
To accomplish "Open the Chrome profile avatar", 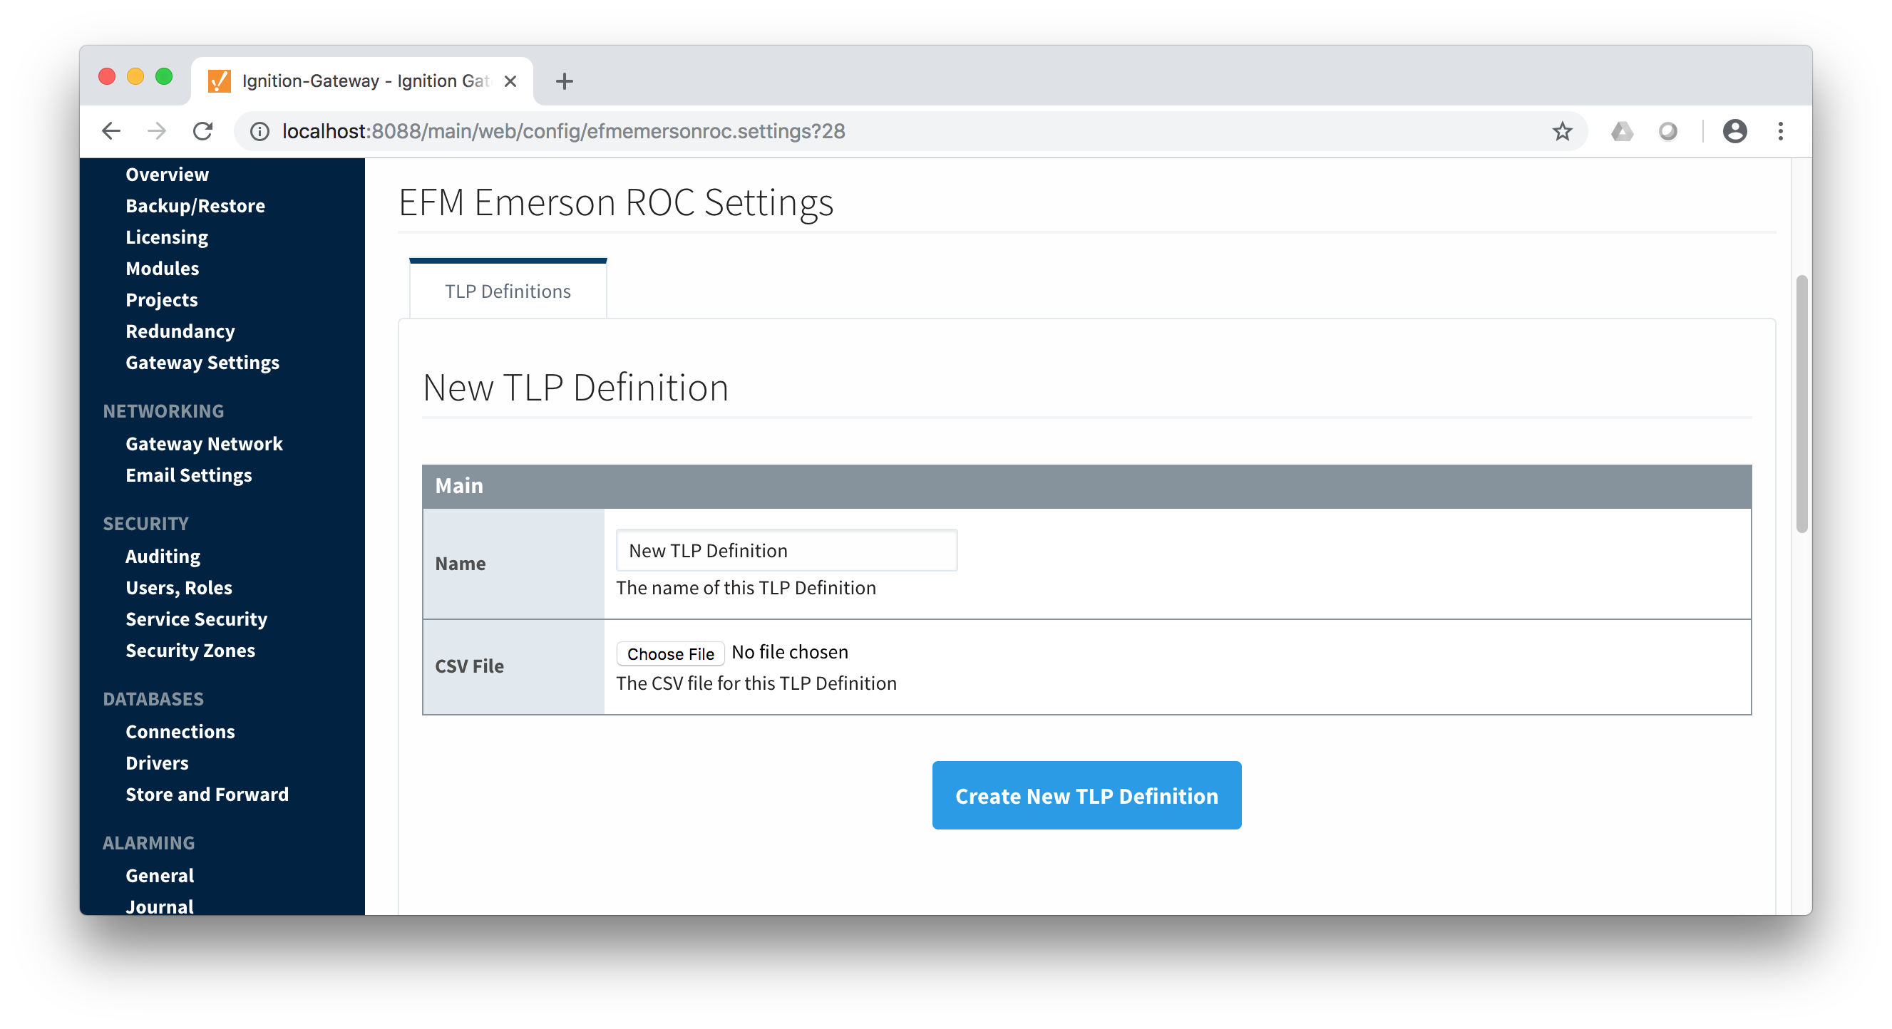I will [1734, 131].
